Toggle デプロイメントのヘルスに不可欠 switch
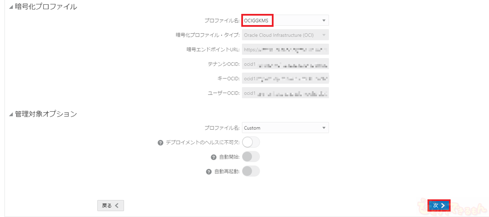Viewport: 489px width, 217px height. pos(251,142)
